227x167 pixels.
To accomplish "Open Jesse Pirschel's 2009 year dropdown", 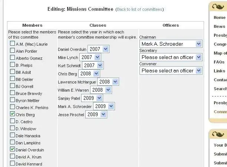I will [x=96, y=114].
